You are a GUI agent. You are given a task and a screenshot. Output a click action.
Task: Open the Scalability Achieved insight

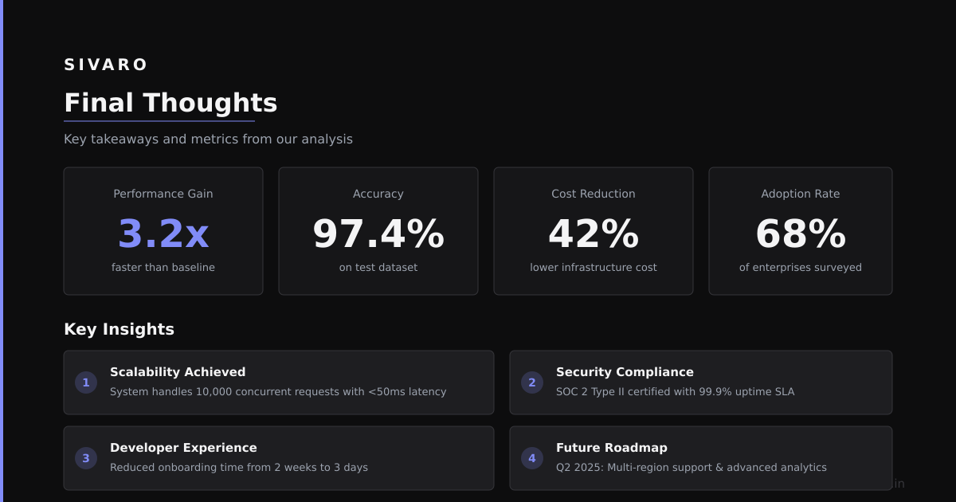pyautogui.click(x=279, y=382)
